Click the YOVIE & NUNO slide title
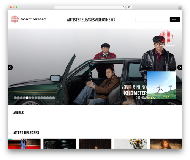The image size is (190, 160). click(134, 87)
